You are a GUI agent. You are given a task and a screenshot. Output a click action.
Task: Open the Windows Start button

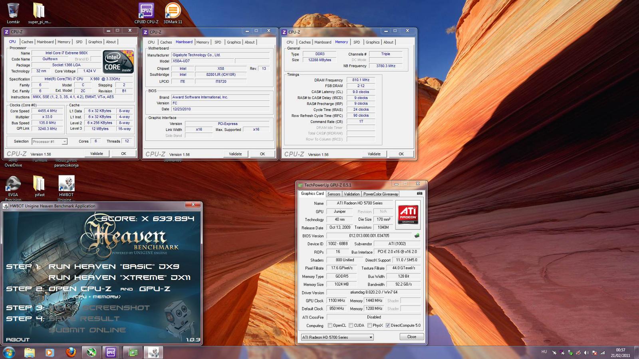pos(9,352)
